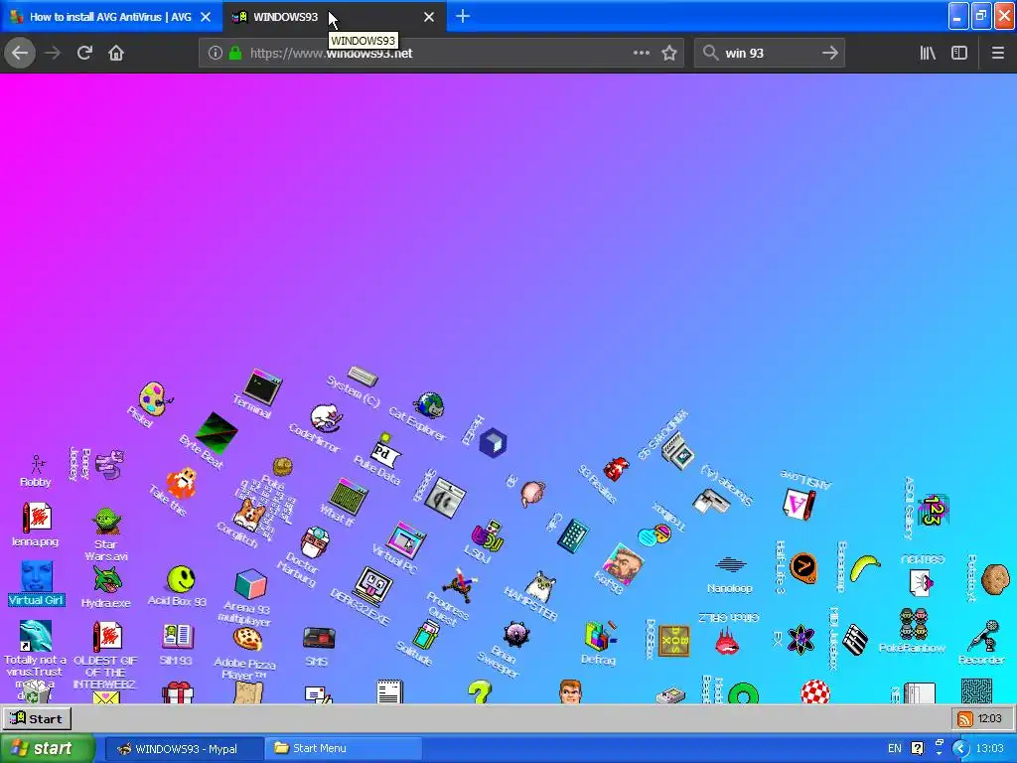Show site information for windows93.net
Screen dimensions: 1017x763
point(216,54)
